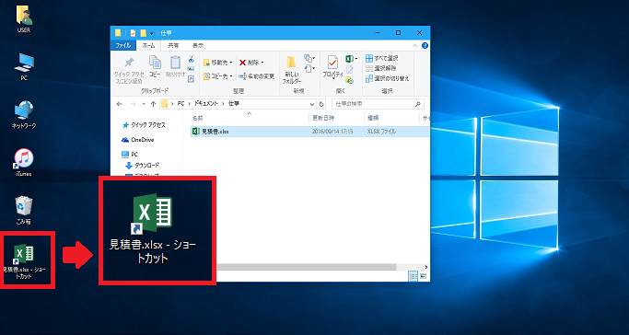Click すべて選択 in the ribbon

click(382, 59)
